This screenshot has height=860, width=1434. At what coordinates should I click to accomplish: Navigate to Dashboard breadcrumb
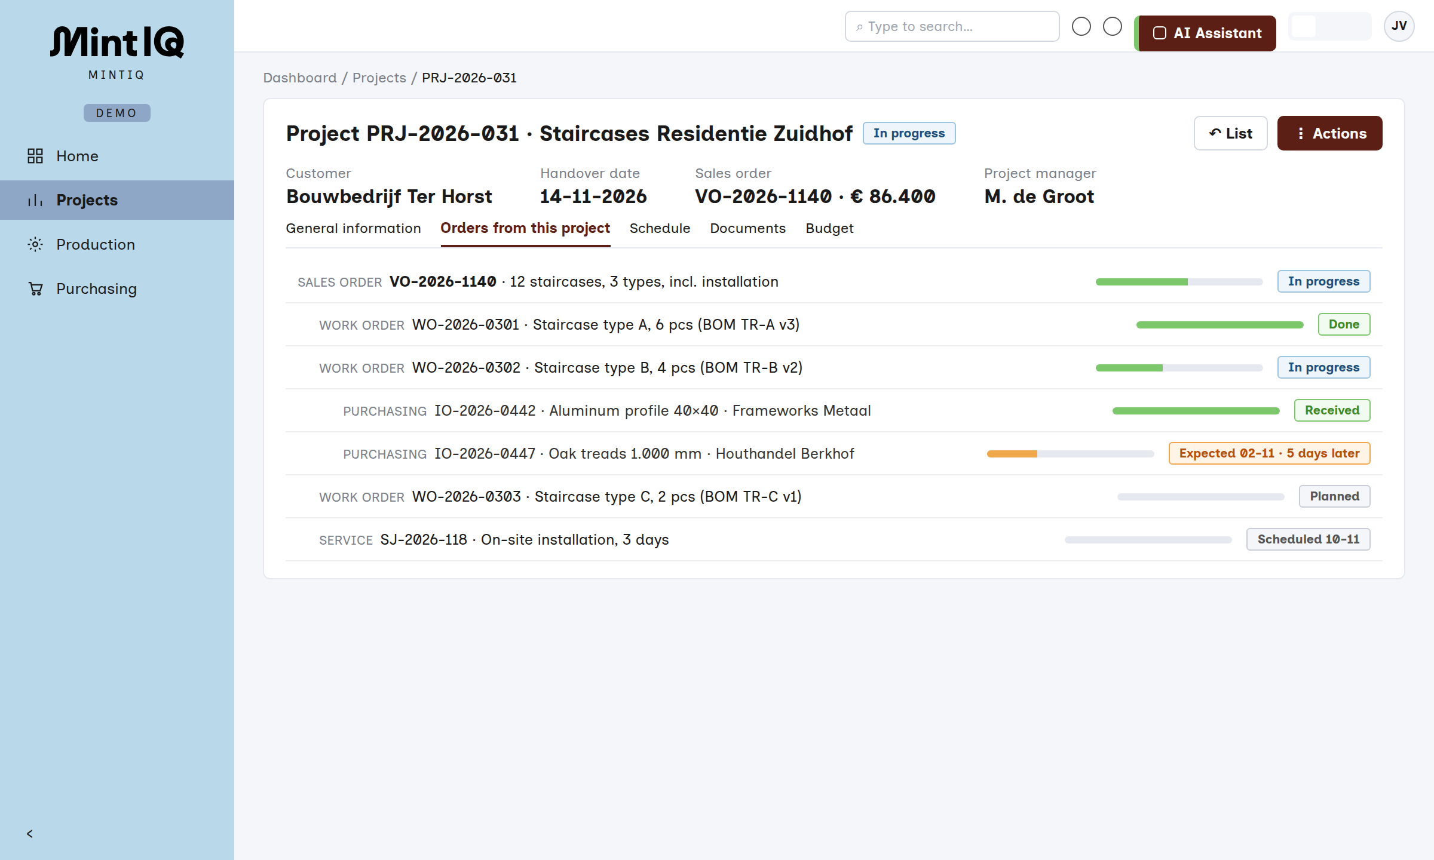point(300,78)
